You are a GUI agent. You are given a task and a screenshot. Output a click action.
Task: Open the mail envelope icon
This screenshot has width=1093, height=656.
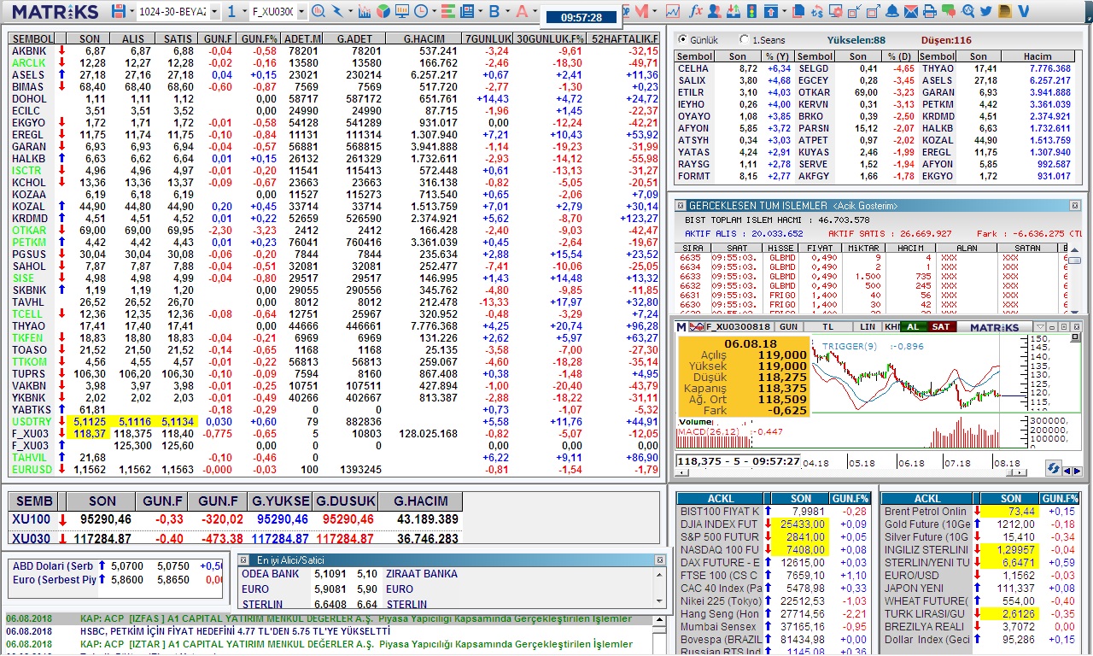(911, 11)
